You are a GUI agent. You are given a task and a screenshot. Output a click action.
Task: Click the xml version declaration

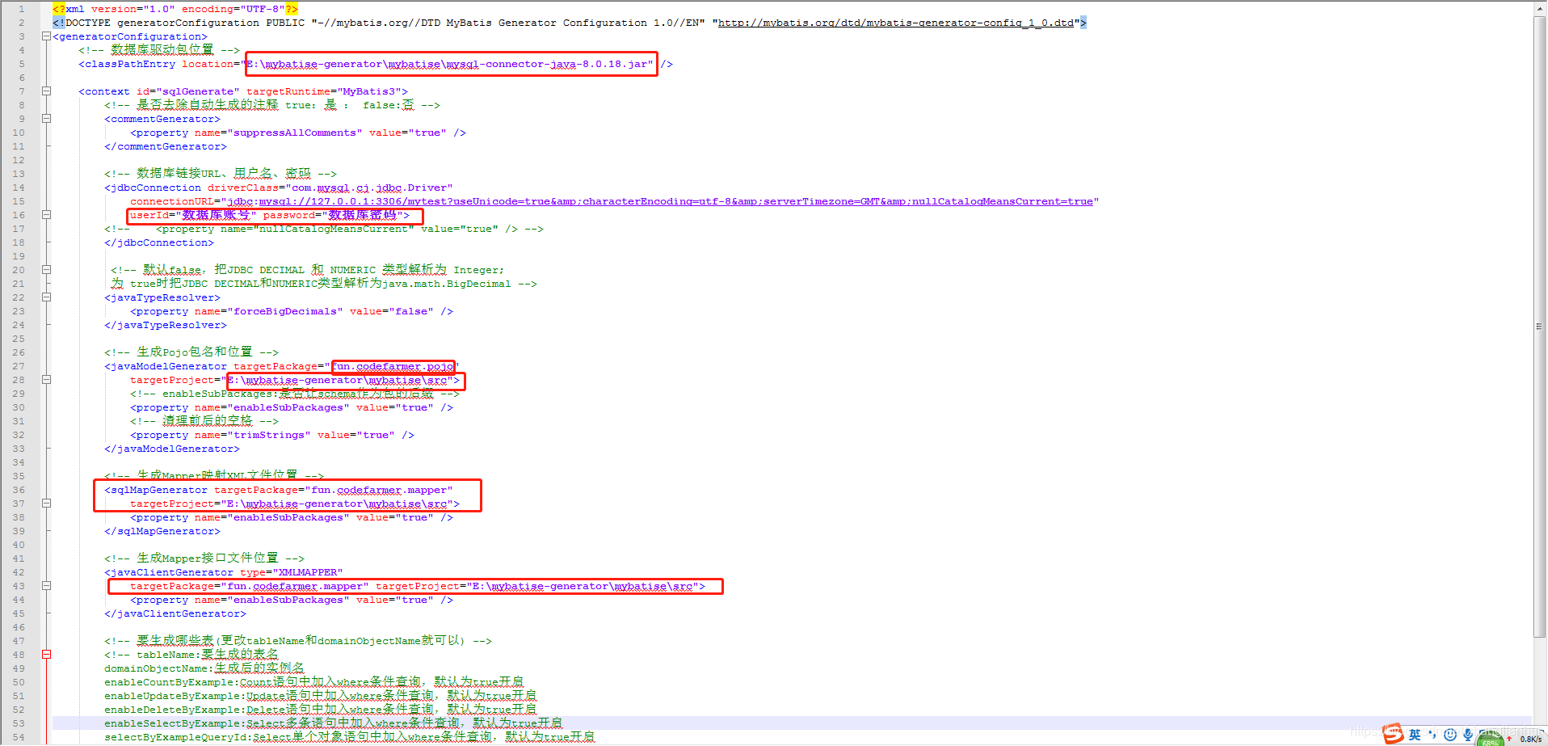[x=175, y=9]
